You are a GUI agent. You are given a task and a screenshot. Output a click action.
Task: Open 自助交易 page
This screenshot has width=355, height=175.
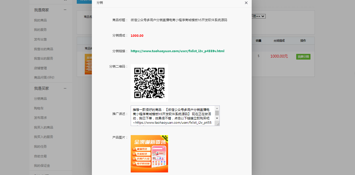(x=40, y=156)
